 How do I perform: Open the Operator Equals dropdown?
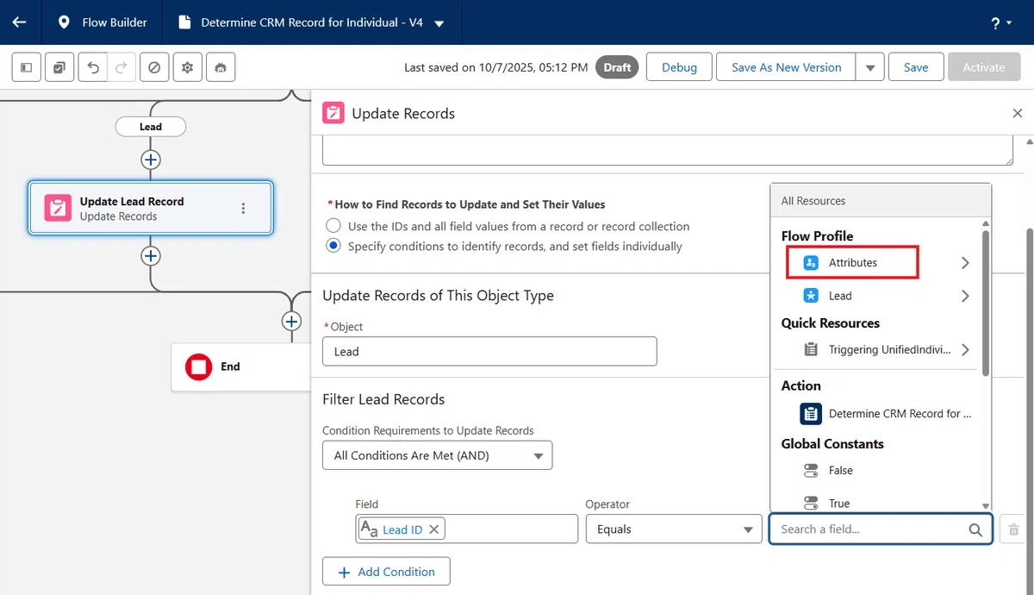click(672, 529)
